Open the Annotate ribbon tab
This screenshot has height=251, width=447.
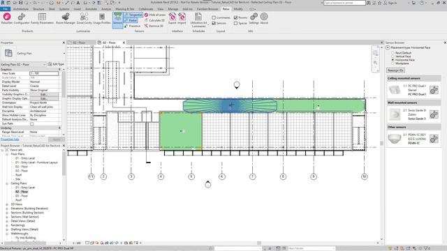tap(91, 9)
